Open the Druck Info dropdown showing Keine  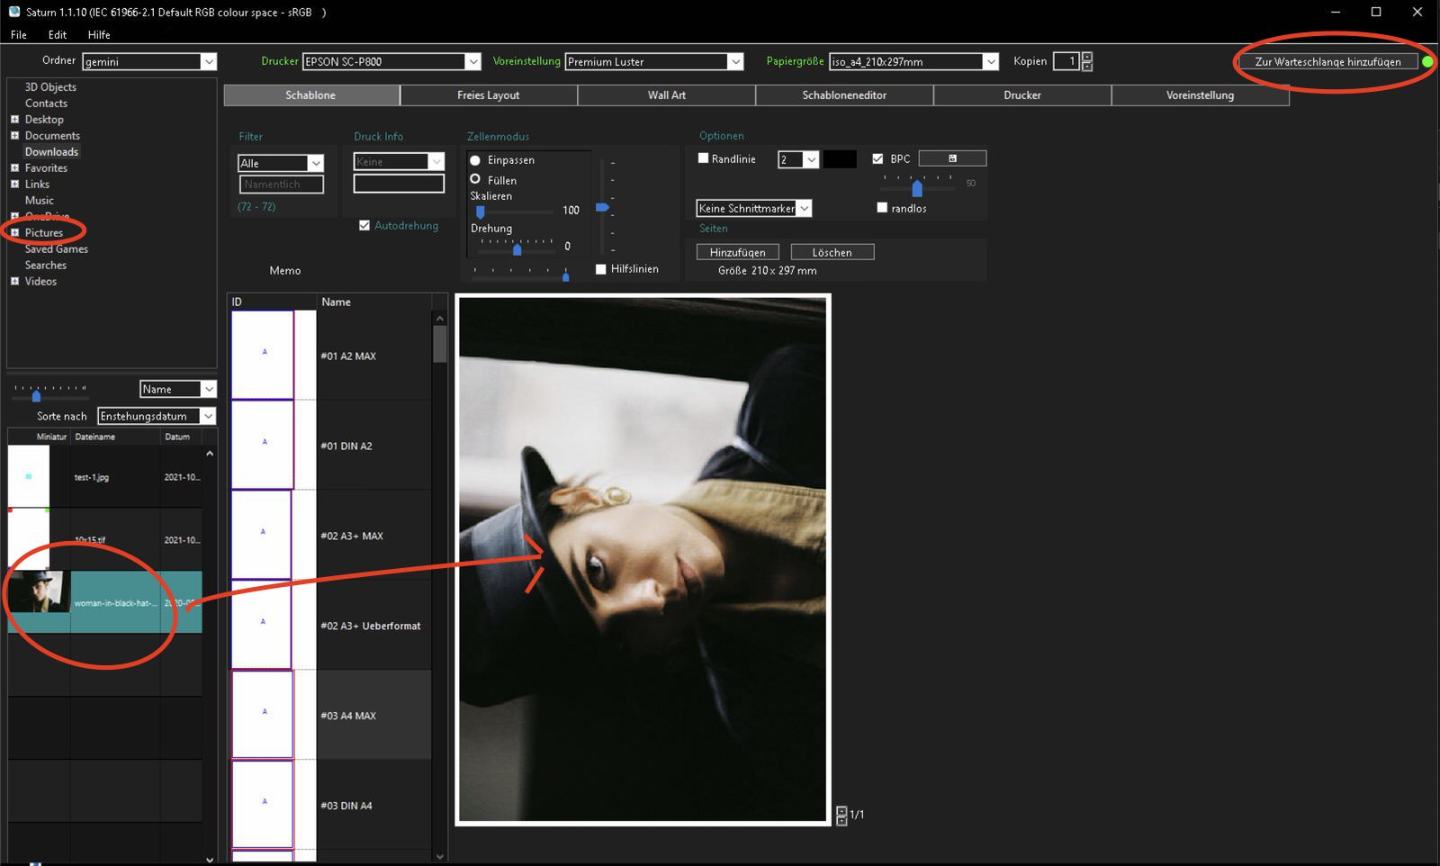pos(399,161)
